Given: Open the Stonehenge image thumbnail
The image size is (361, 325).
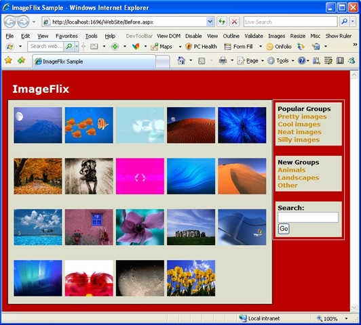Looking at the screenshot, I should (x=191, y=227).
